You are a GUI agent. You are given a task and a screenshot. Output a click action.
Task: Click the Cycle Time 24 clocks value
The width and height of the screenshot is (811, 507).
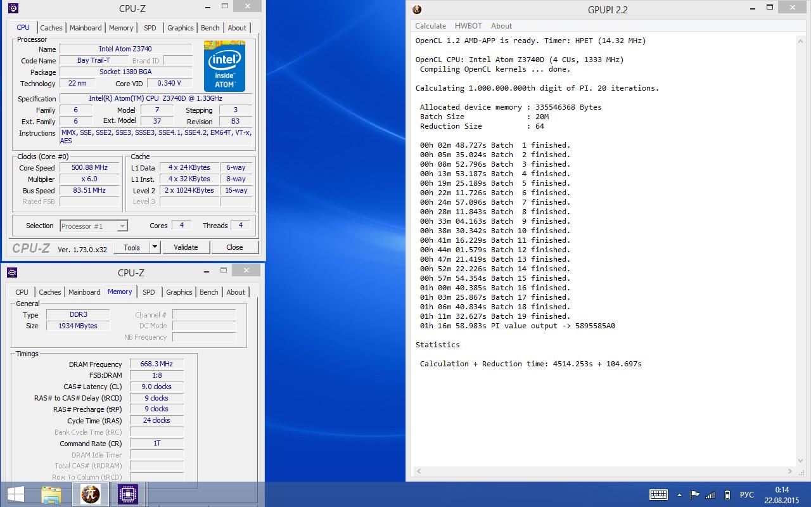point(156,420)
